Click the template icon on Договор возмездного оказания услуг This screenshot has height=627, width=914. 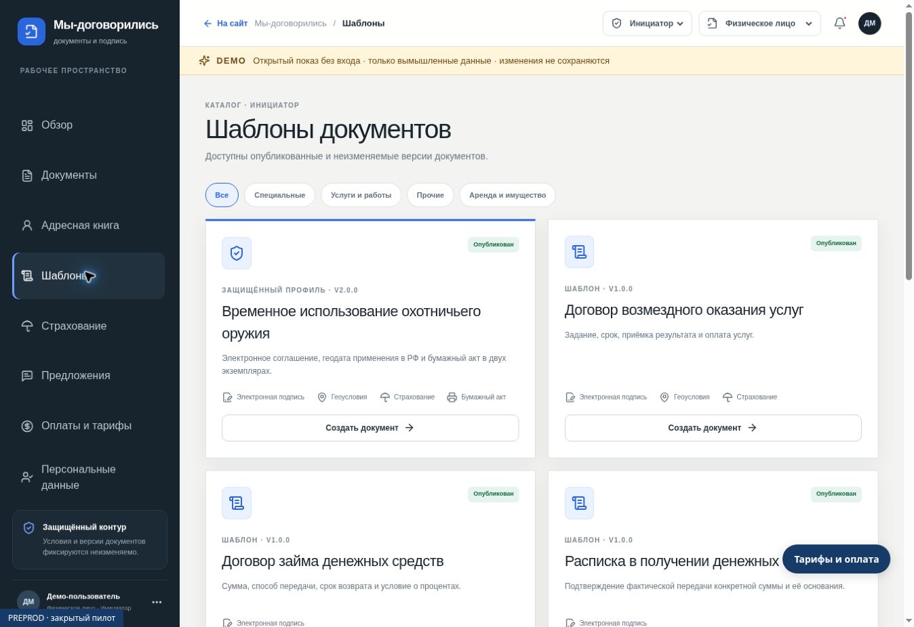(x=579, y=252)
